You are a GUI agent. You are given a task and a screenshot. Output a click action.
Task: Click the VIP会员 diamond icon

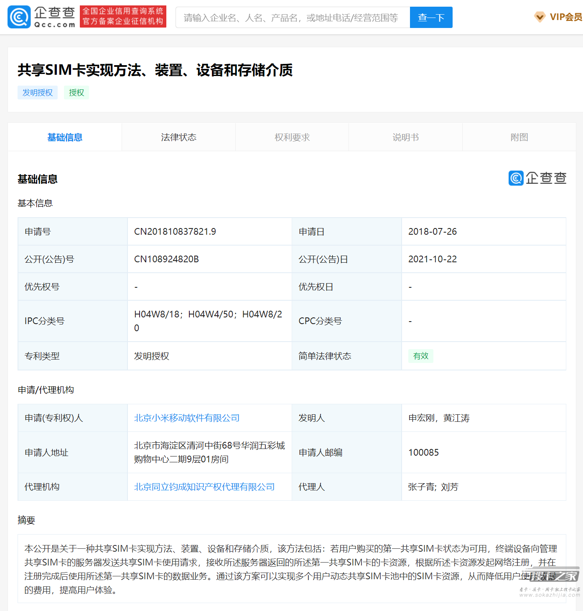(540, 17)
